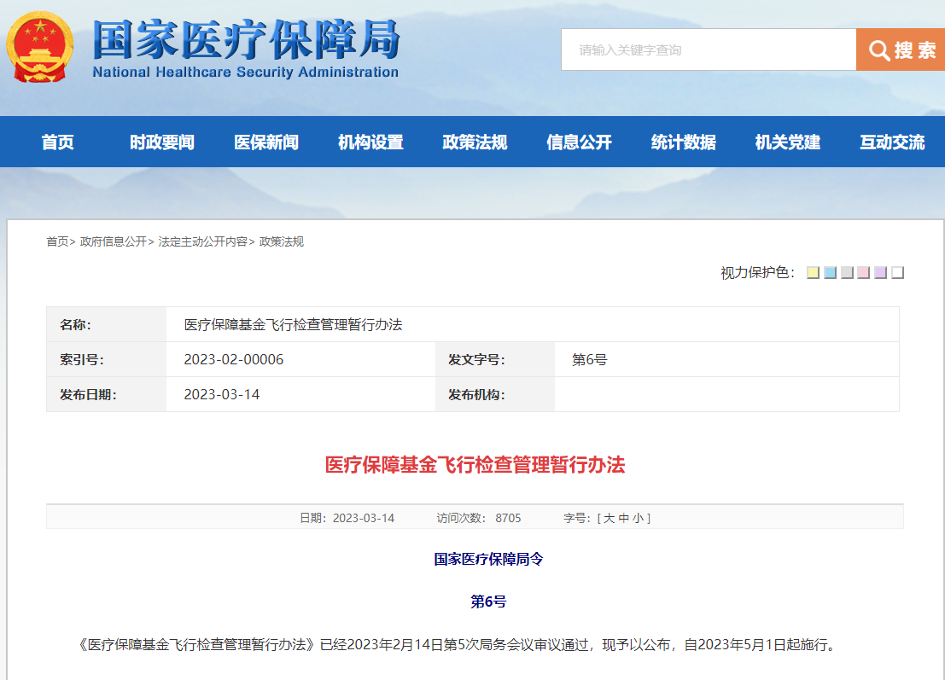The width and height of the screenshot is (945, 680).
Task: Open 政策法规 in the navigation bar
Action: point(475,142)
